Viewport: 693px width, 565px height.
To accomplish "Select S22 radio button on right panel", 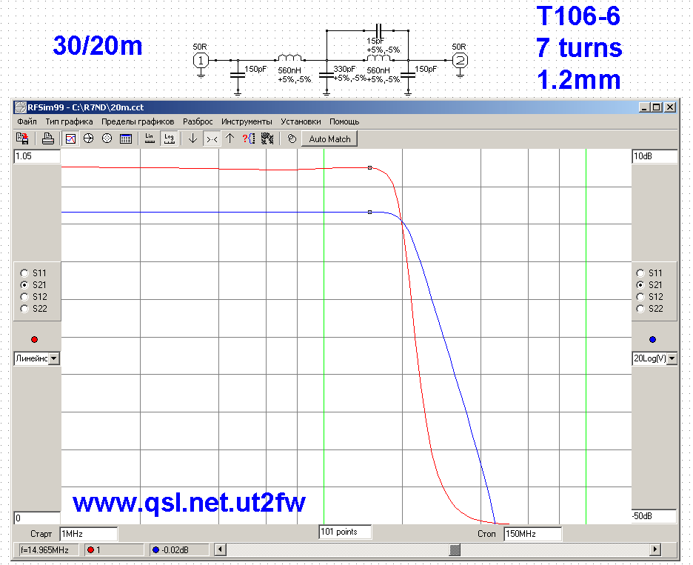I will pos(641,308).
